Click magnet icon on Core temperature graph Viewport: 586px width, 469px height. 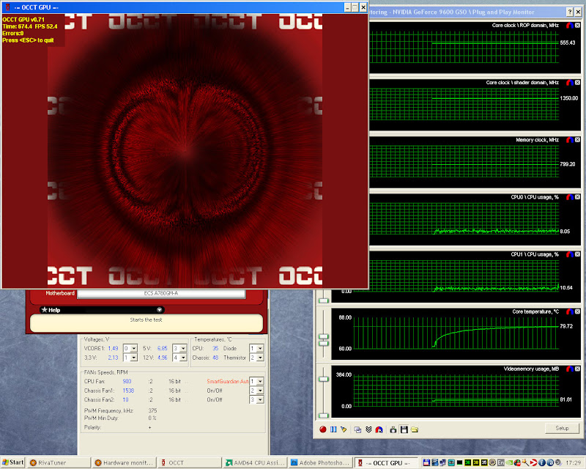(570, 311)
